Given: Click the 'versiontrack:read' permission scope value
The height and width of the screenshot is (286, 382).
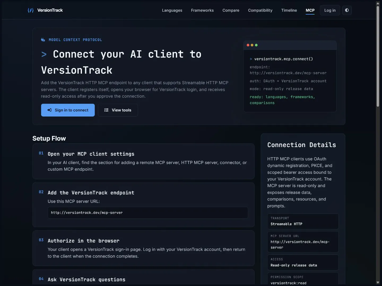Looking at the screenshot, I should pos(288,283).
